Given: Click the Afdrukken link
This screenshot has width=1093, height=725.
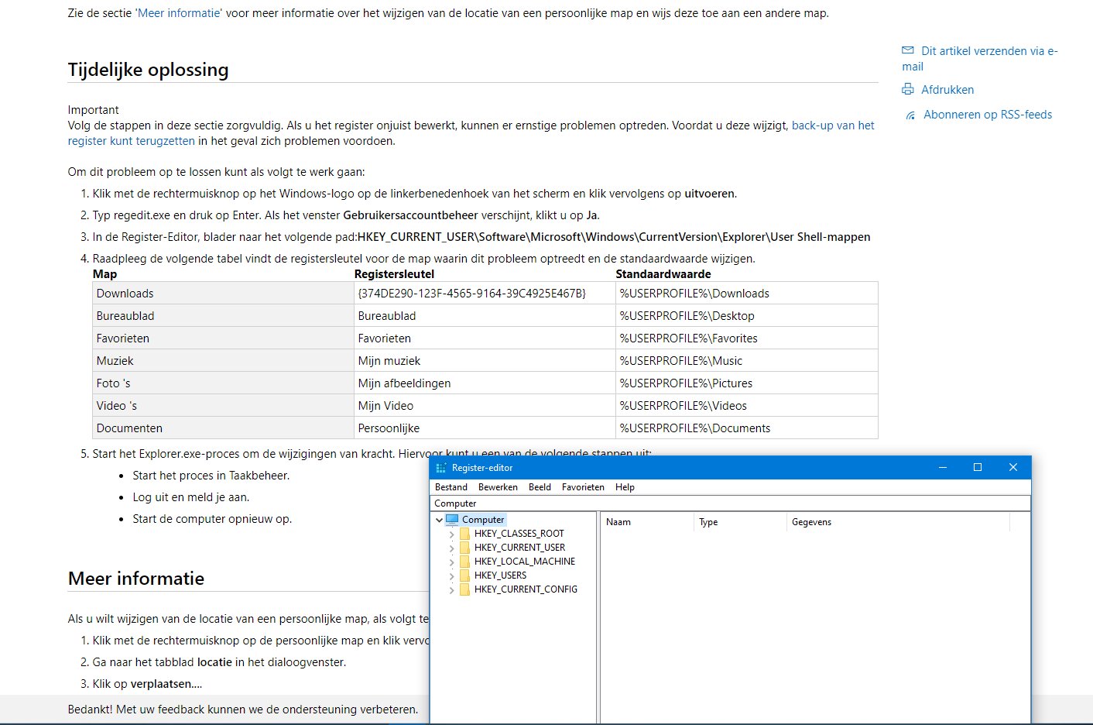Looking at the screenshot, I should click(947, 90).
